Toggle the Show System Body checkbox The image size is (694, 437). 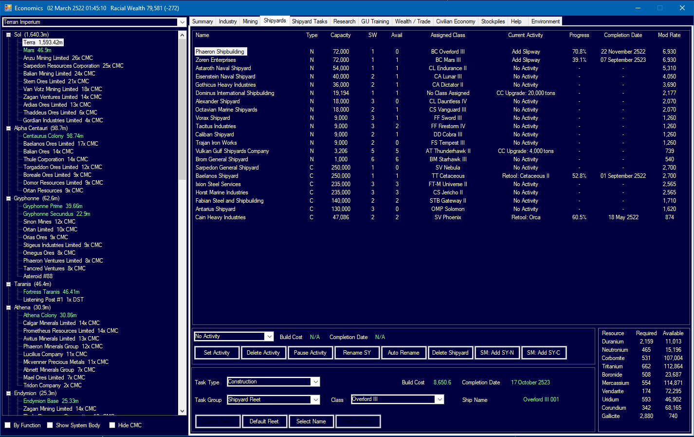coord(50,425)
